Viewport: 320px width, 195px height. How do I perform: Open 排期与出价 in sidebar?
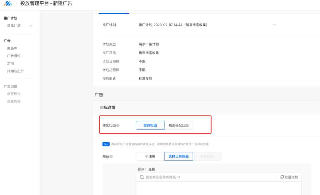15,71
